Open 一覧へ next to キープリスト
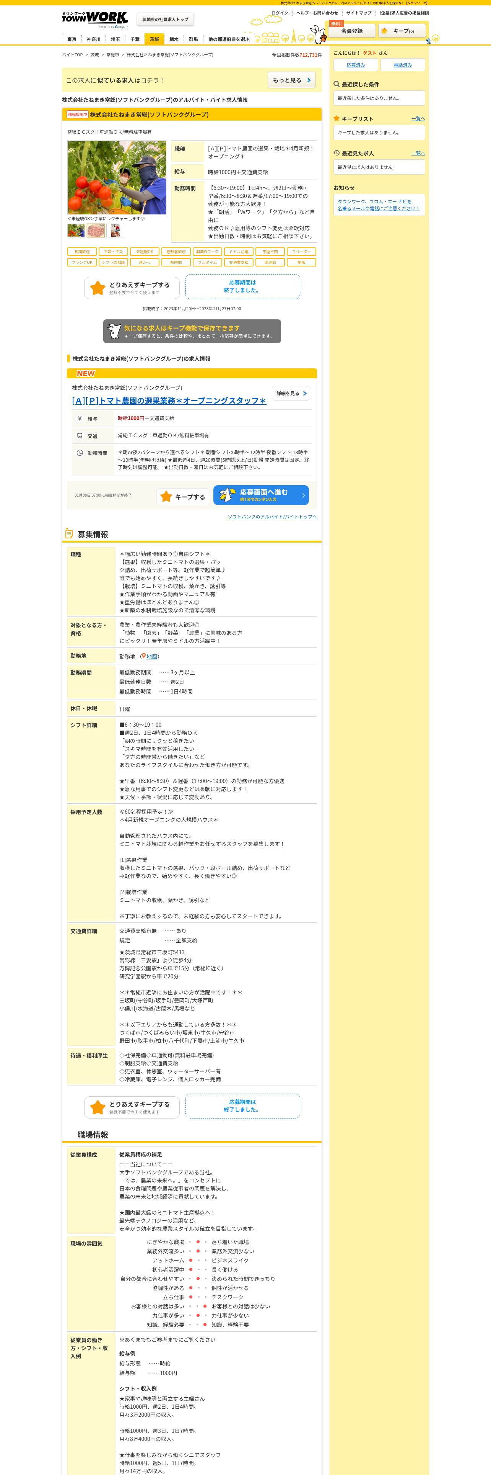The height and width of the screenshot is (1475, 491). click(x=418, y=119)
